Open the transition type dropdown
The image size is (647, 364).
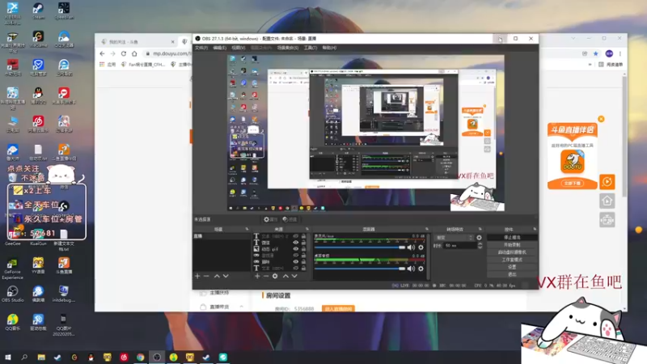(x=454, y=238)
